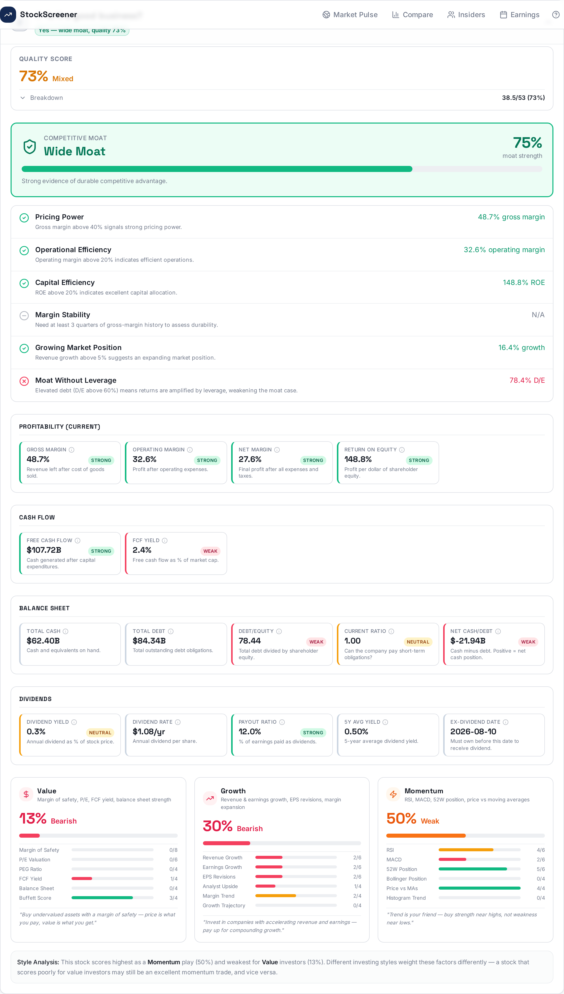The image size is (564, 994).
Task: Click the Pricing Power check icon
Action: click(24, 218)
